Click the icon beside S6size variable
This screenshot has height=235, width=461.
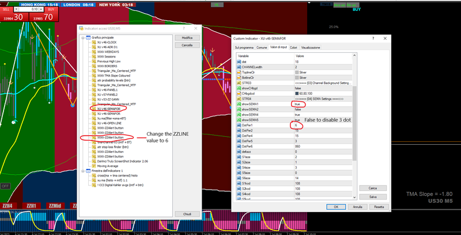pyautogui.click(x=239, y=178)
